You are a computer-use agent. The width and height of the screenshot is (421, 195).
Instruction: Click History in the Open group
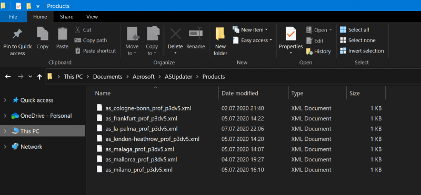tap(318, 52)
